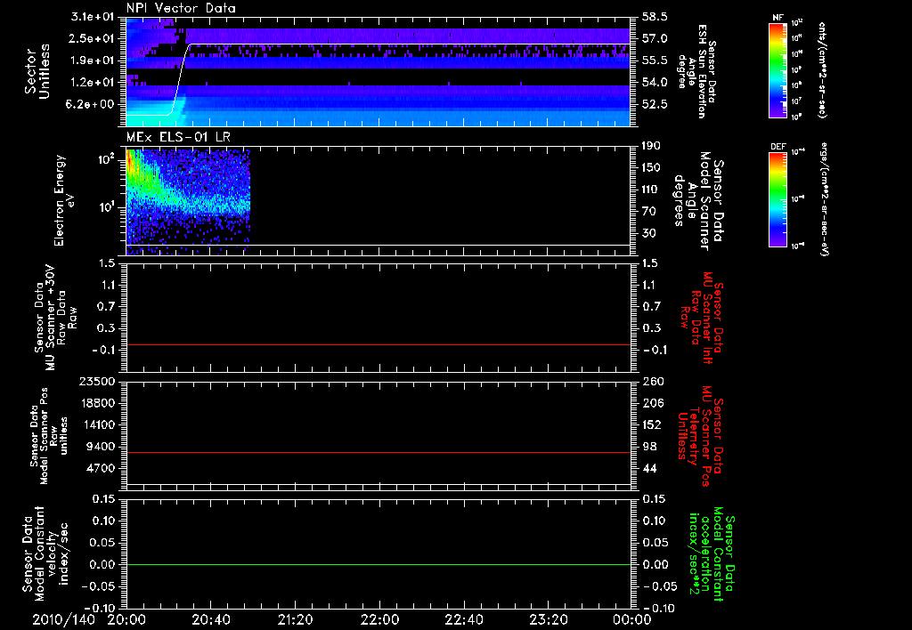912x630 pixels.
Task: Select the 4700 scanner position tick
Action: pyautogui.click(x=100, y=468)
